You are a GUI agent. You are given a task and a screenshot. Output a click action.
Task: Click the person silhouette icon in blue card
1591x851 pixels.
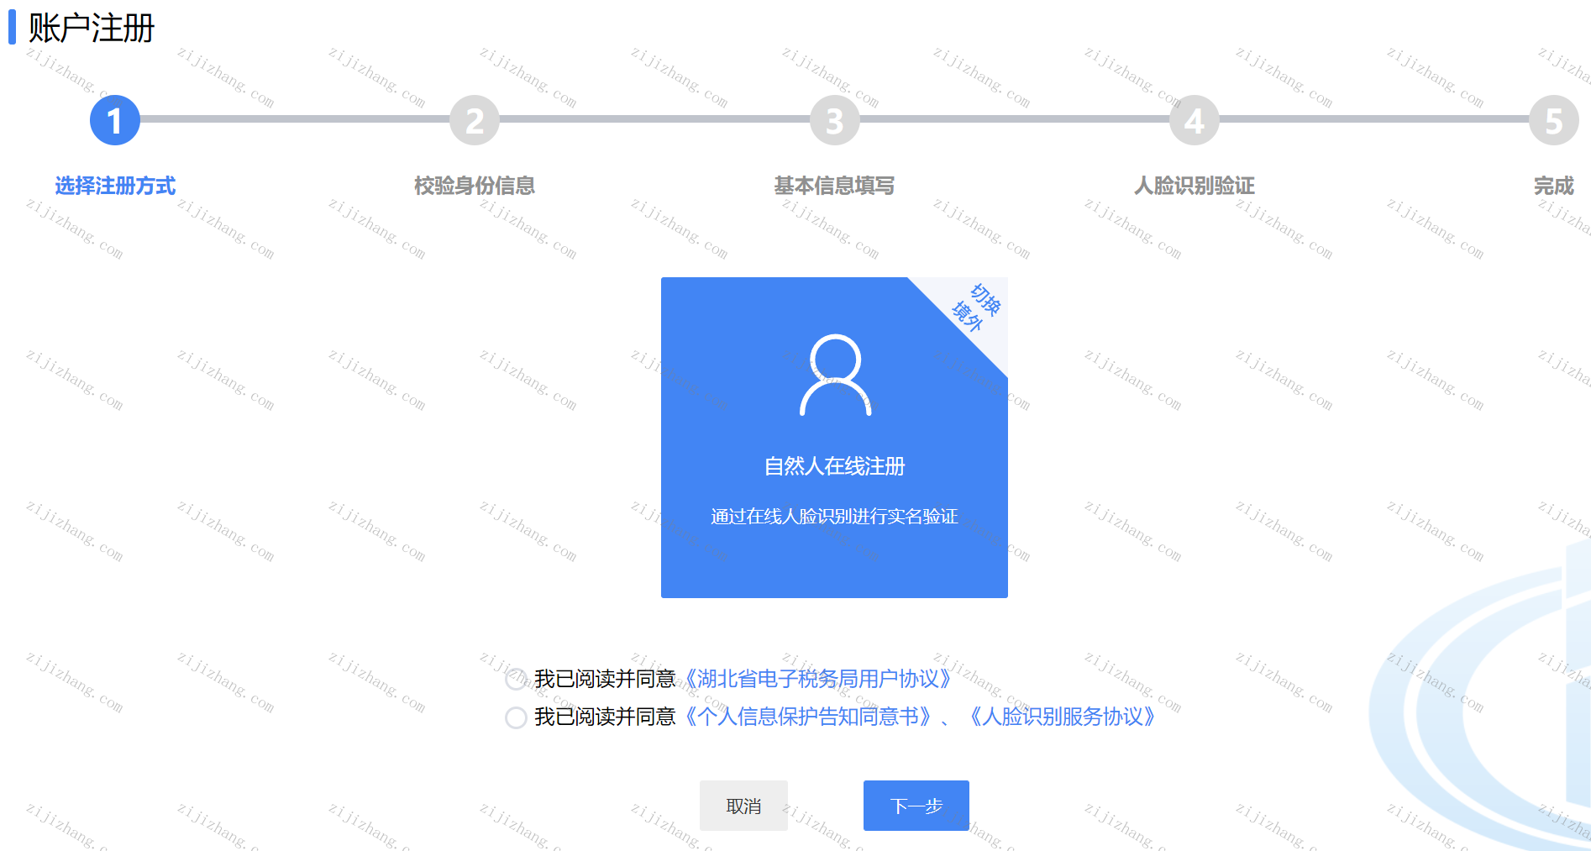click(835, 375)
